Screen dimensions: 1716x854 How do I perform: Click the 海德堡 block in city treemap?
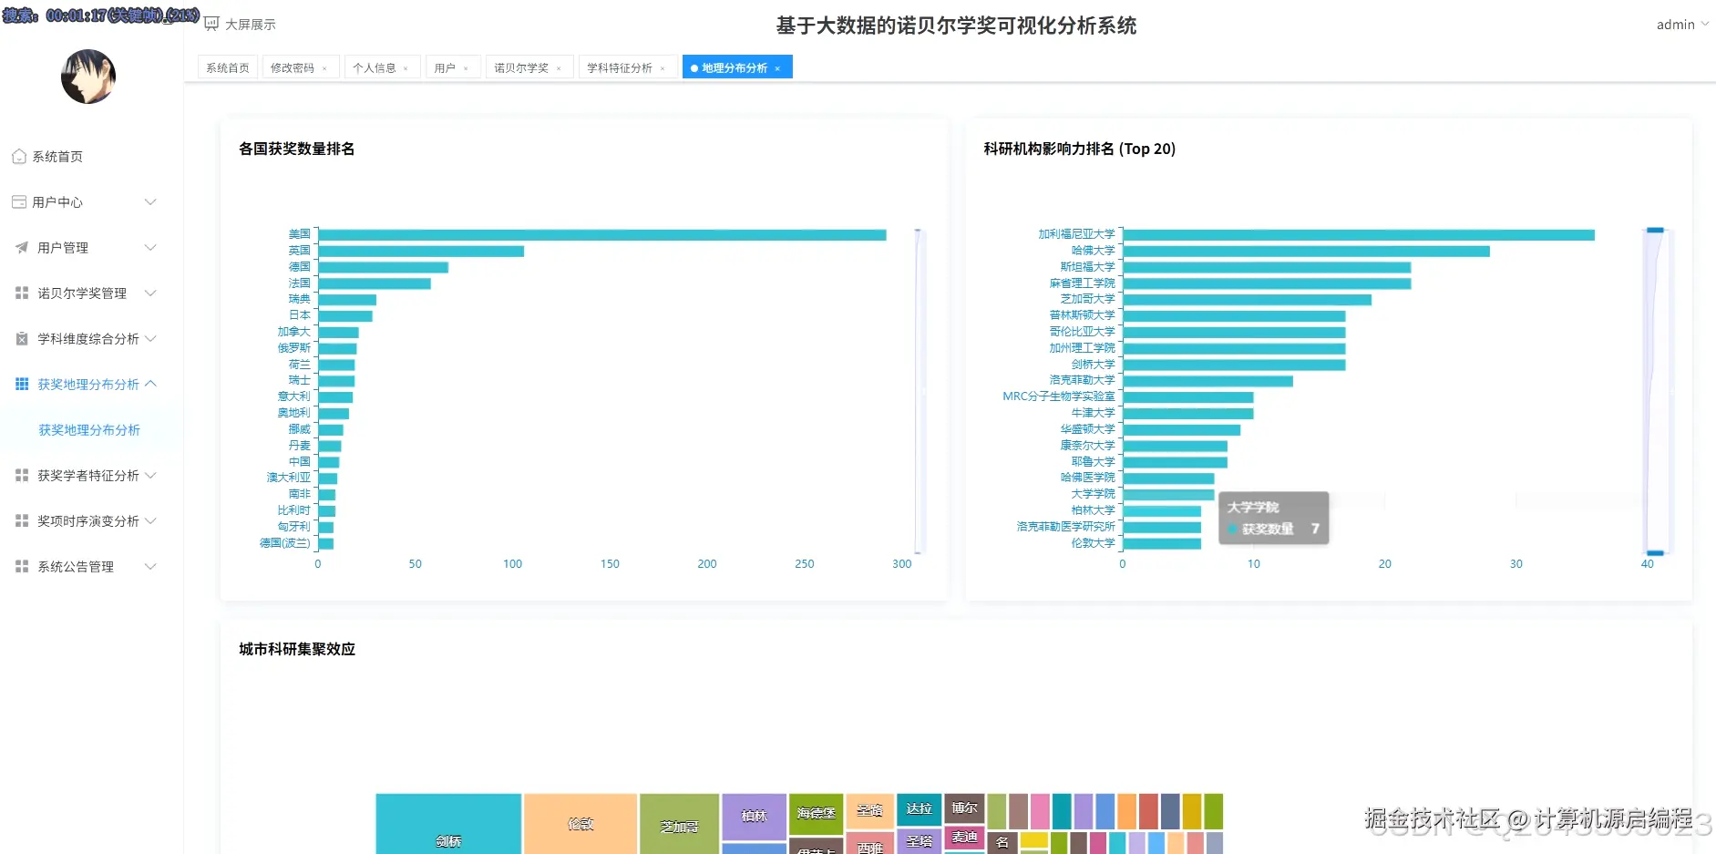(x=816, y=814)
